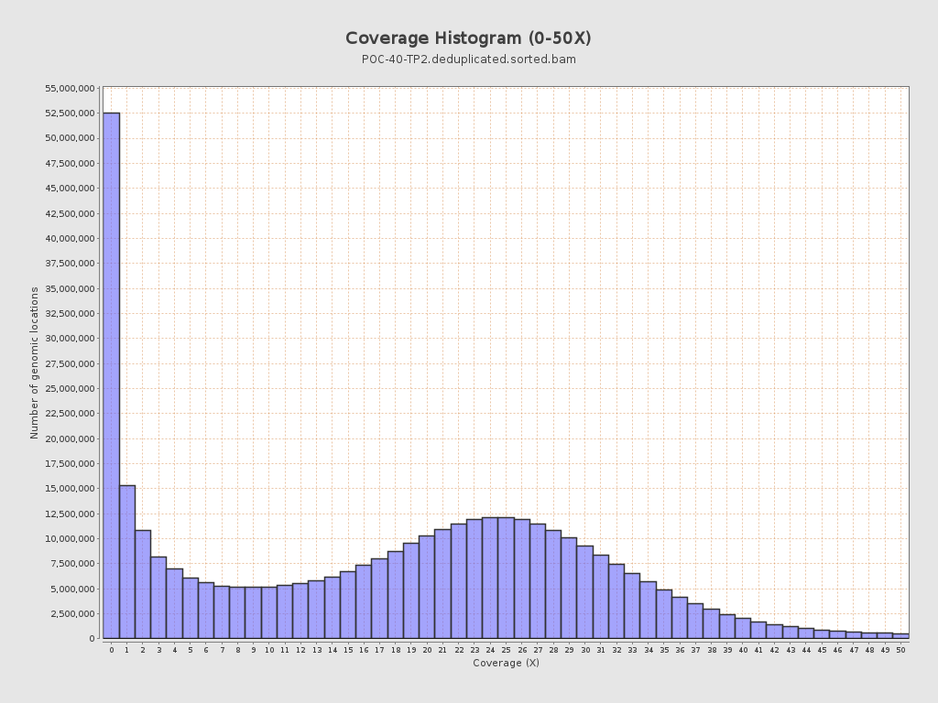Click the x-axis tick label 7
Image resolution: width=938 pixels, height=703 pixels.
pos(222,650)
